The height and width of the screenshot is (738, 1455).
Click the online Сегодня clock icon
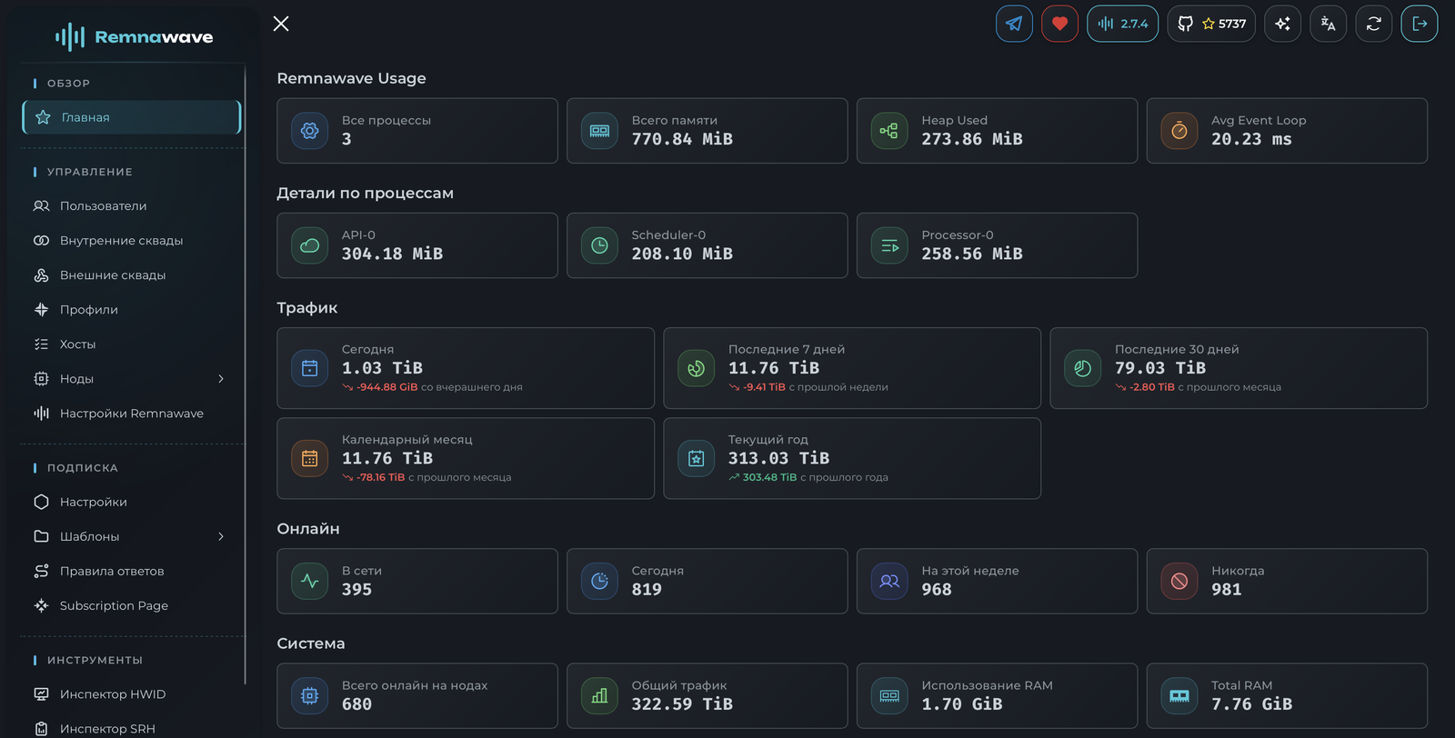599,581
